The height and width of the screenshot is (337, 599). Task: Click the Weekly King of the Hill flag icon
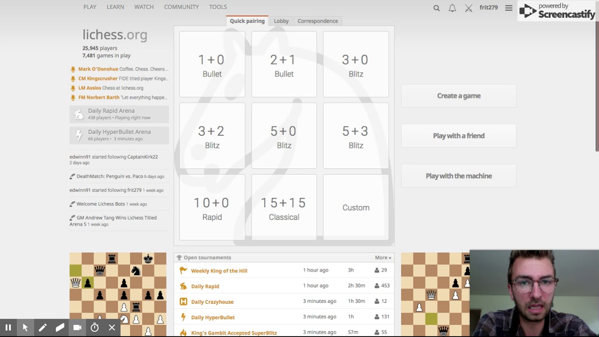183,271
